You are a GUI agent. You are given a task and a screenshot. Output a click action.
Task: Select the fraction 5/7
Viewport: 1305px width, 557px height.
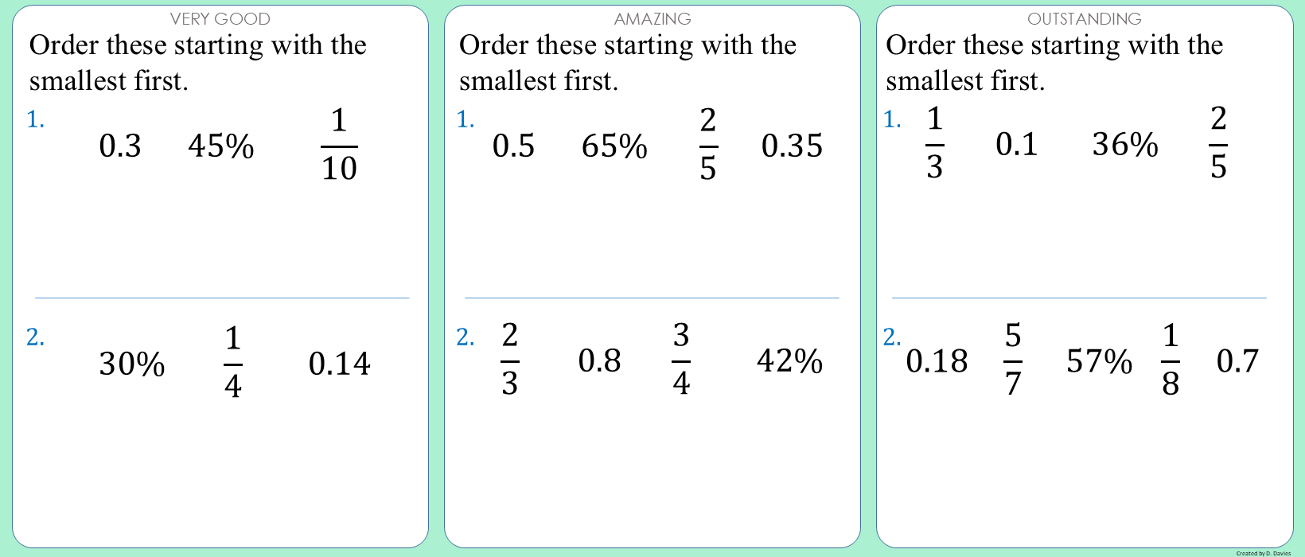point(1013,360)
